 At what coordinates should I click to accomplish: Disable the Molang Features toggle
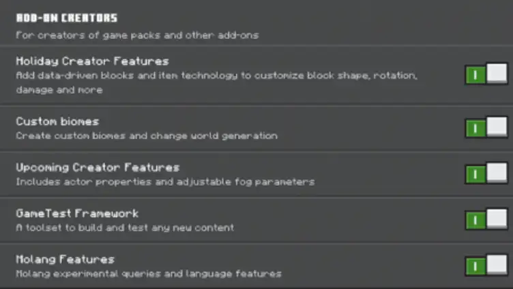pos(486,265)
